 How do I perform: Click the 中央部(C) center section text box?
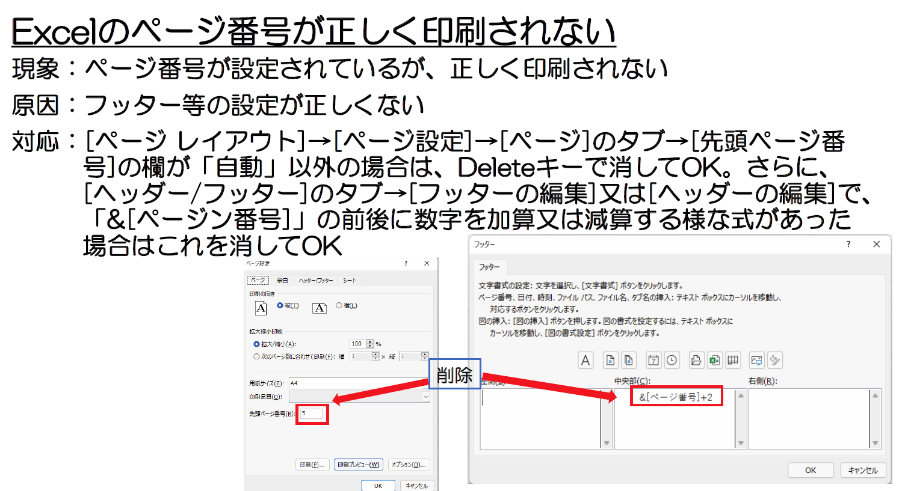tap(675, 418)
